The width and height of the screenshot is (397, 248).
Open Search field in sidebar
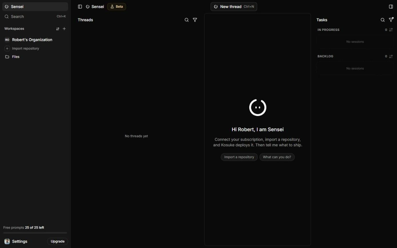pyautogui.click(x=35, y=17)
